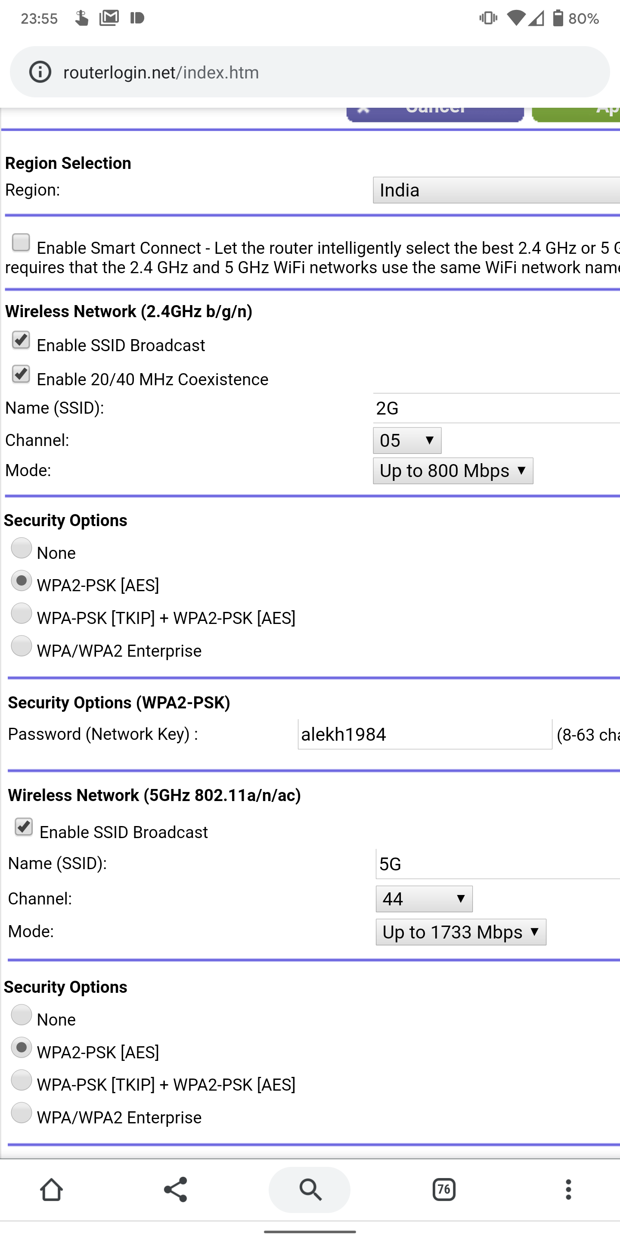Select WPA-PSK [TKIP] + WPA2-PSK [AES] for 2.4GHz
620x1241 pixels.
point(21,614)
